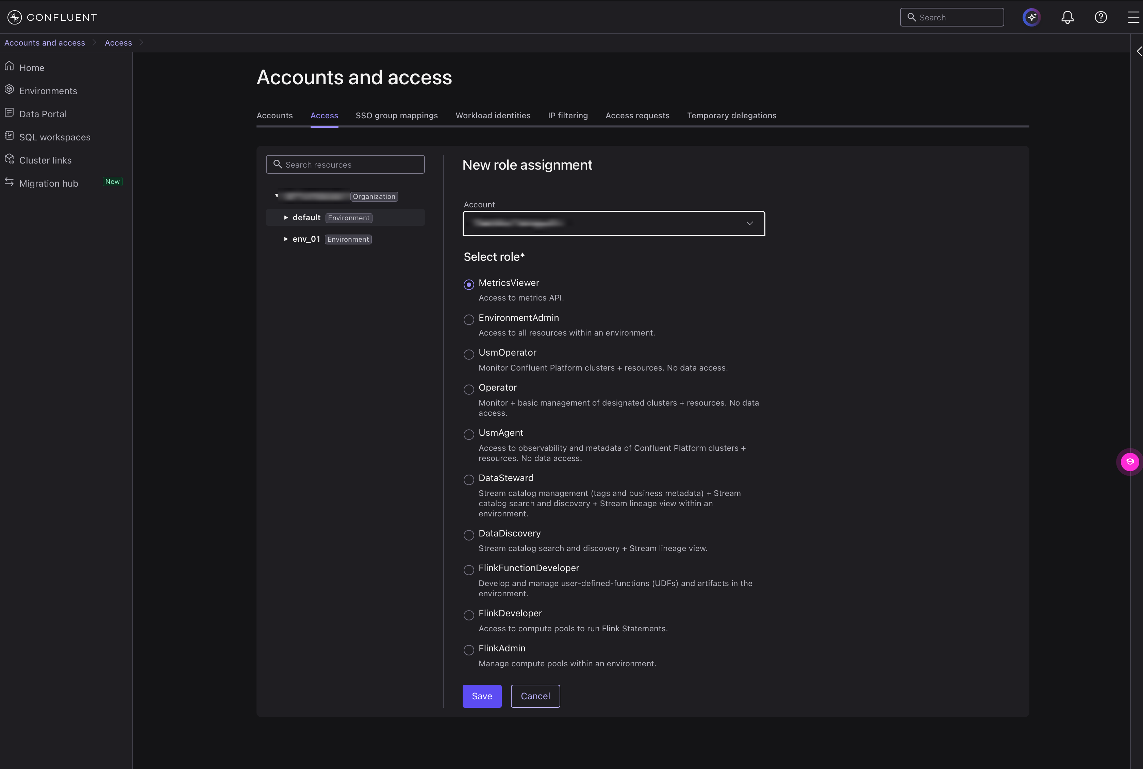Viewport: 1143px width, 769px height.
Task: Click the Data Portal sidebar icon
Action: tap(9, 112)
